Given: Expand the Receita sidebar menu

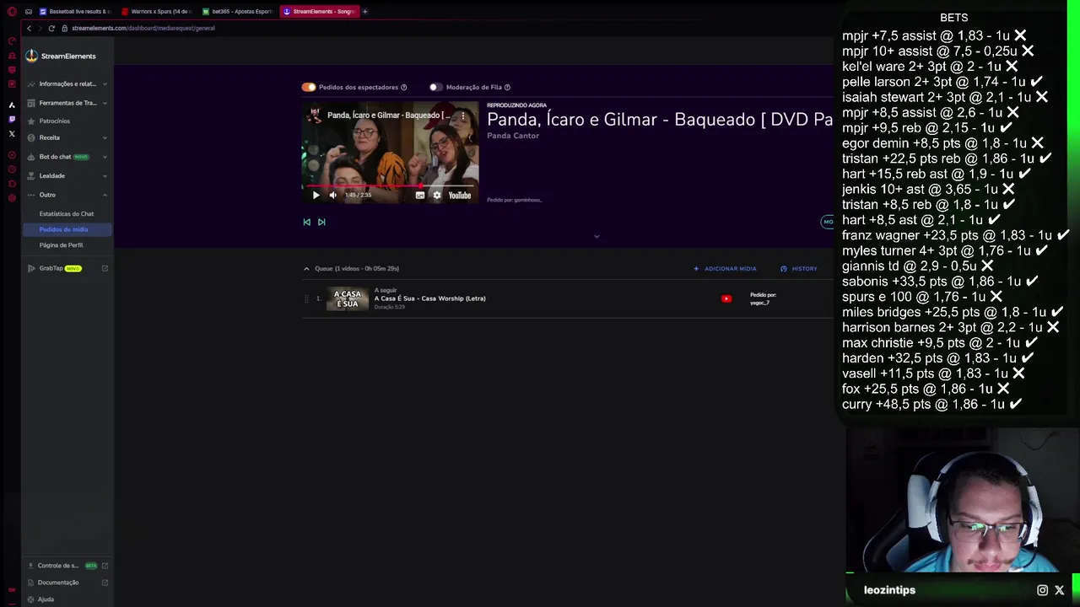Looking at the screenshot, I should tap(67, 137).
